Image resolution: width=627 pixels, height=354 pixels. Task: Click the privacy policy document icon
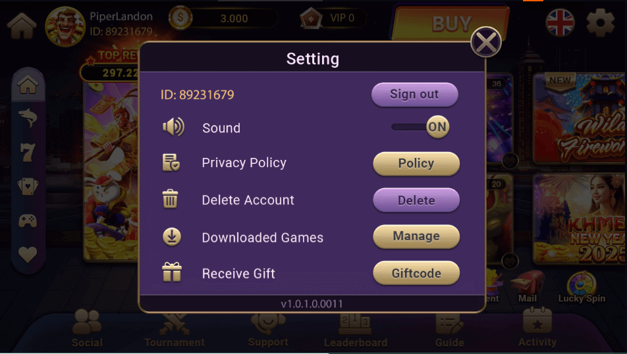(x=171, y=163)
